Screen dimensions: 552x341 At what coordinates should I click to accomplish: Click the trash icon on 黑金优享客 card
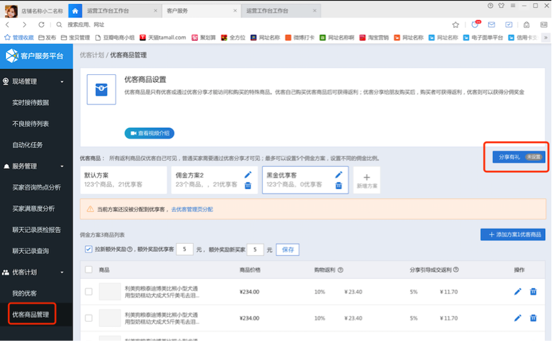[x=339, y=186]
